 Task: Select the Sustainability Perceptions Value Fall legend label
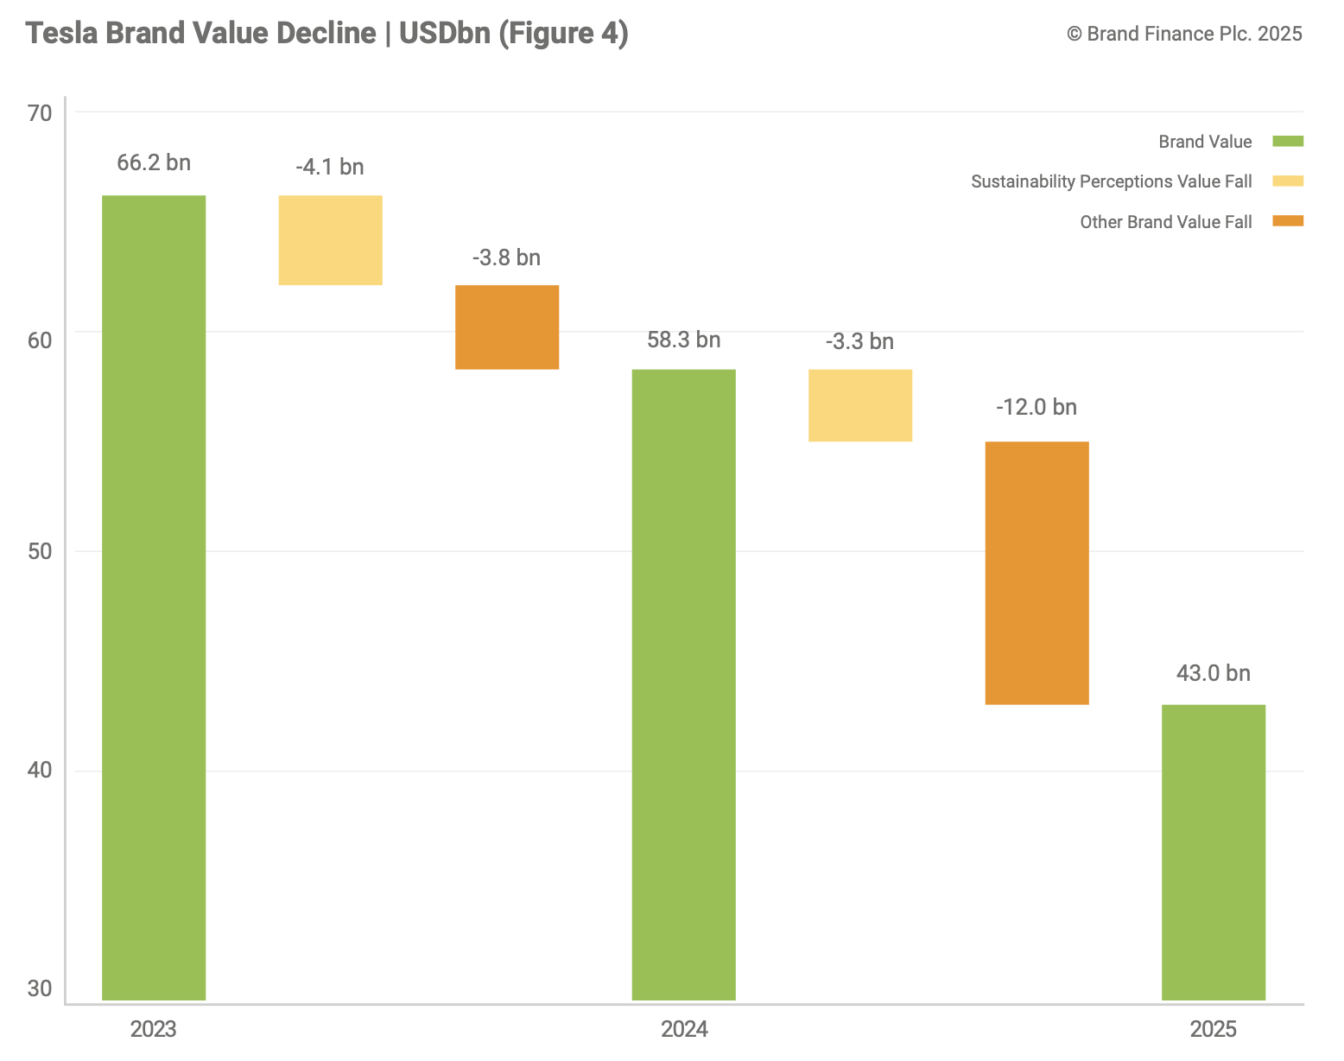(x=1111, y=182)
